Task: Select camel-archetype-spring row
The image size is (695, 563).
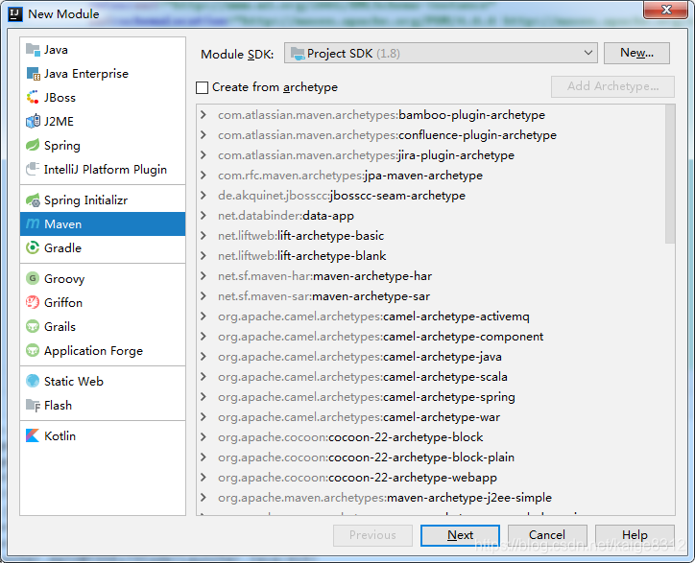Action: tap(431, 397)
